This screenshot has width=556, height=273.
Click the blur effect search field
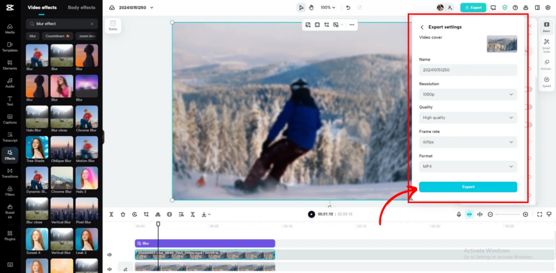click(x=61, y=24)
